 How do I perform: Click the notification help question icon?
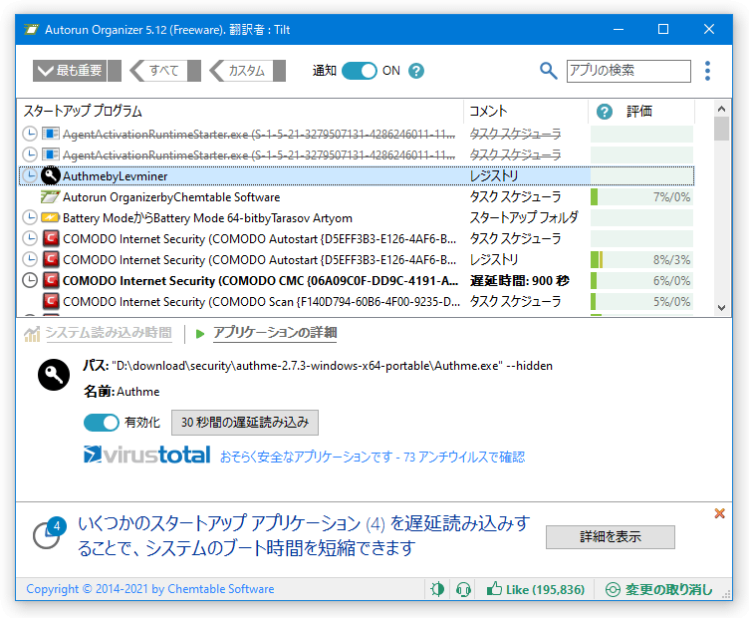click(416, 71)
